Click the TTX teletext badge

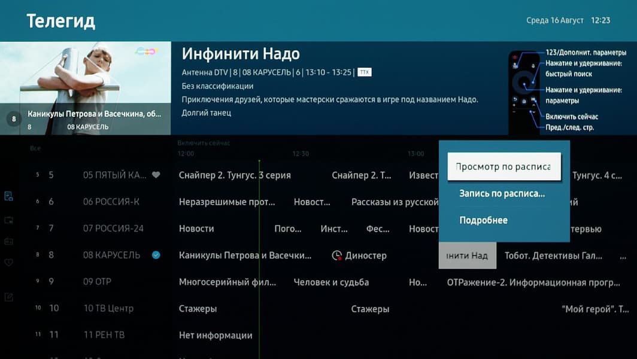[x=365, y=72]
